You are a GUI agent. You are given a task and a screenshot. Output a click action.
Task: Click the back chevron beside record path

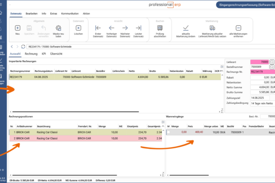point(12,47)
